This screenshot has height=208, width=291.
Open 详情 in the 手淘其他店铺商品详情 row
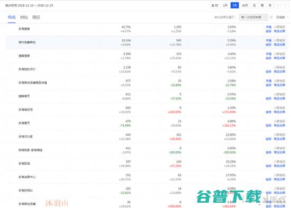point(269,81)
